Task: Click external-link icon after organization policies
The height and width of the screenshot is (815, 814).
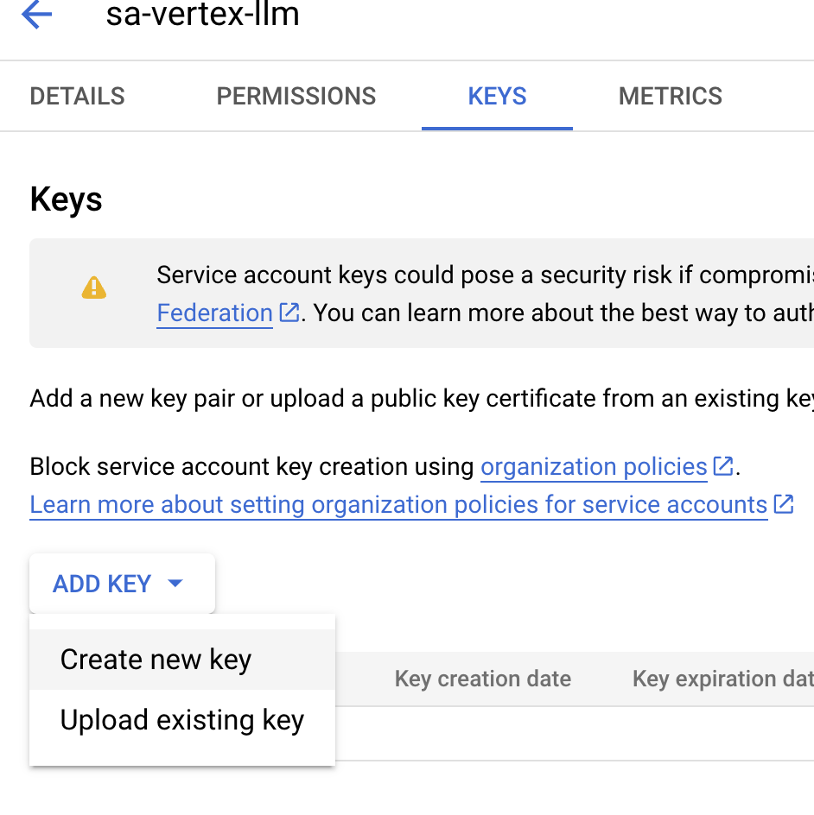Action: click(x=723, y=465)
